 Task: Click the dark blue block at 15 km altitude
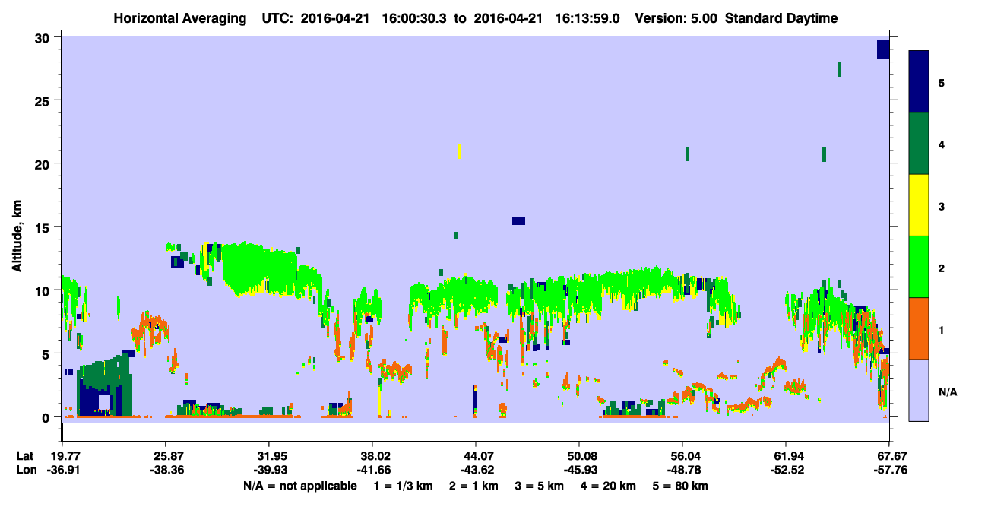click(518, 221)
